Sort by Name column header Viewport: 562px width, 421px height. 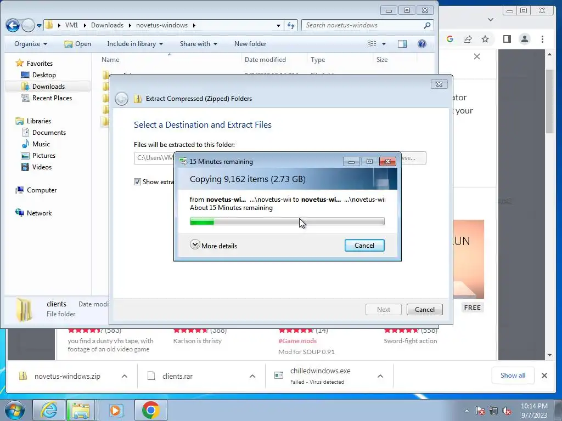[110, 59]
